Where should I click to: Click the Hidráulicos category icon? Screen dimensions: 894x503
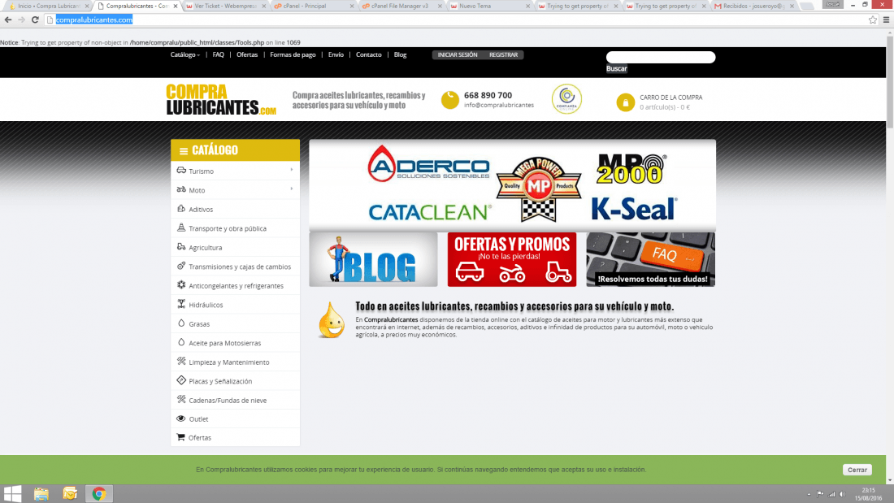click(181, 304)
